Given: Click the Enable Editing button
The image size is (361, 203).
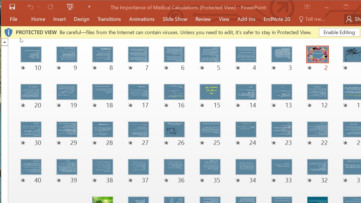Looking at the screenshot, I should [339, 32].
